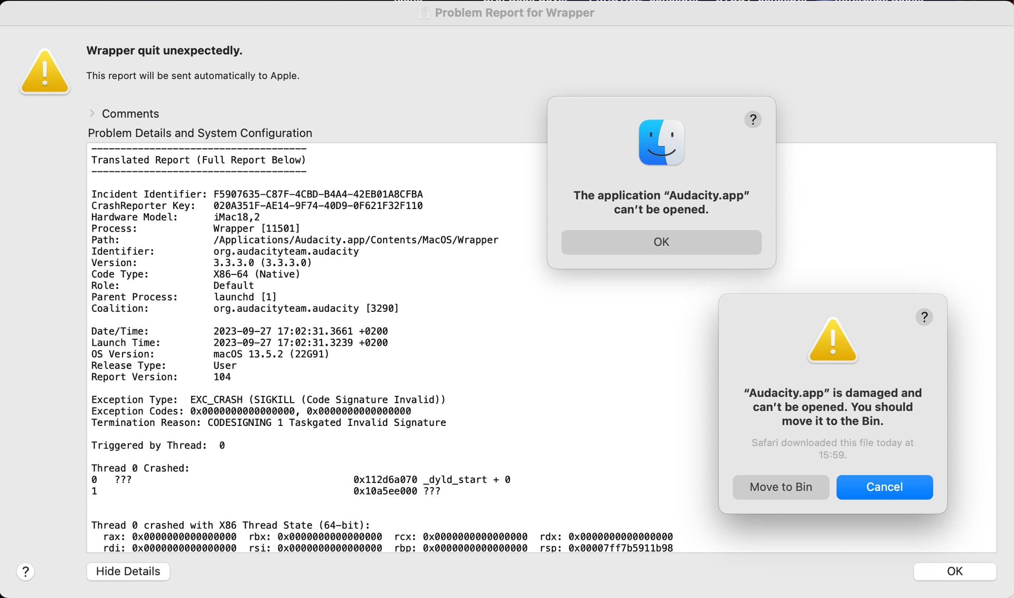The height and width of the screenshot is (598, 1014).
Task: Click the Incident Identifier line in report text
Action: [257, 194]
